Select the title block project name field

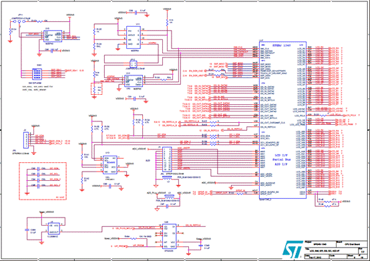click(x=320, y=244)
